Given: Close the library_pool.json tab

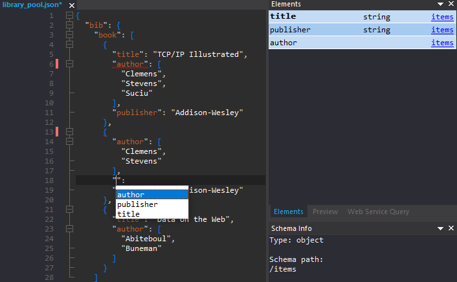Looking at the screenshot, I should [72, 5].
